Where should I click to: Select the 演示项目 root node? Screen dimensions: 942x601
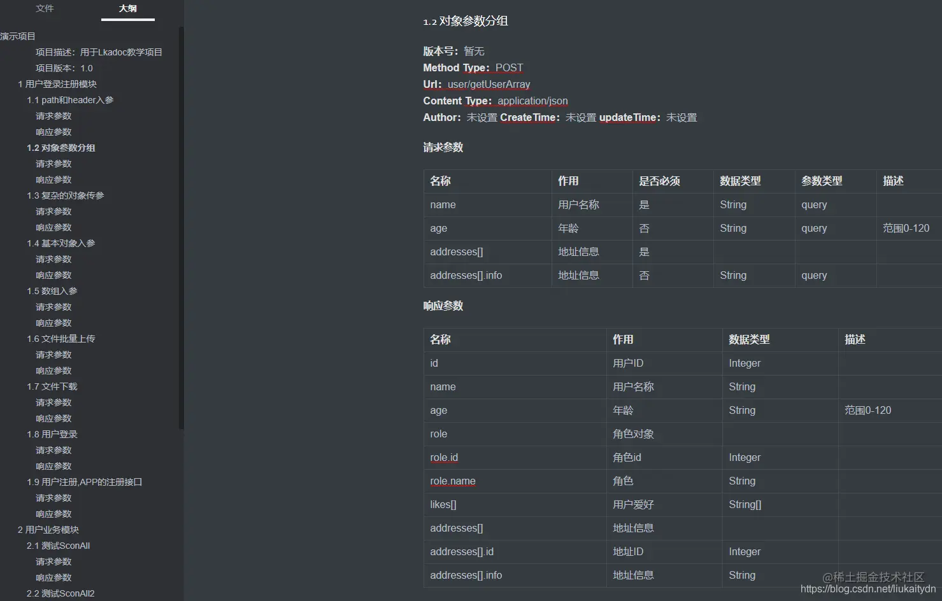click(x=18, y=36)
